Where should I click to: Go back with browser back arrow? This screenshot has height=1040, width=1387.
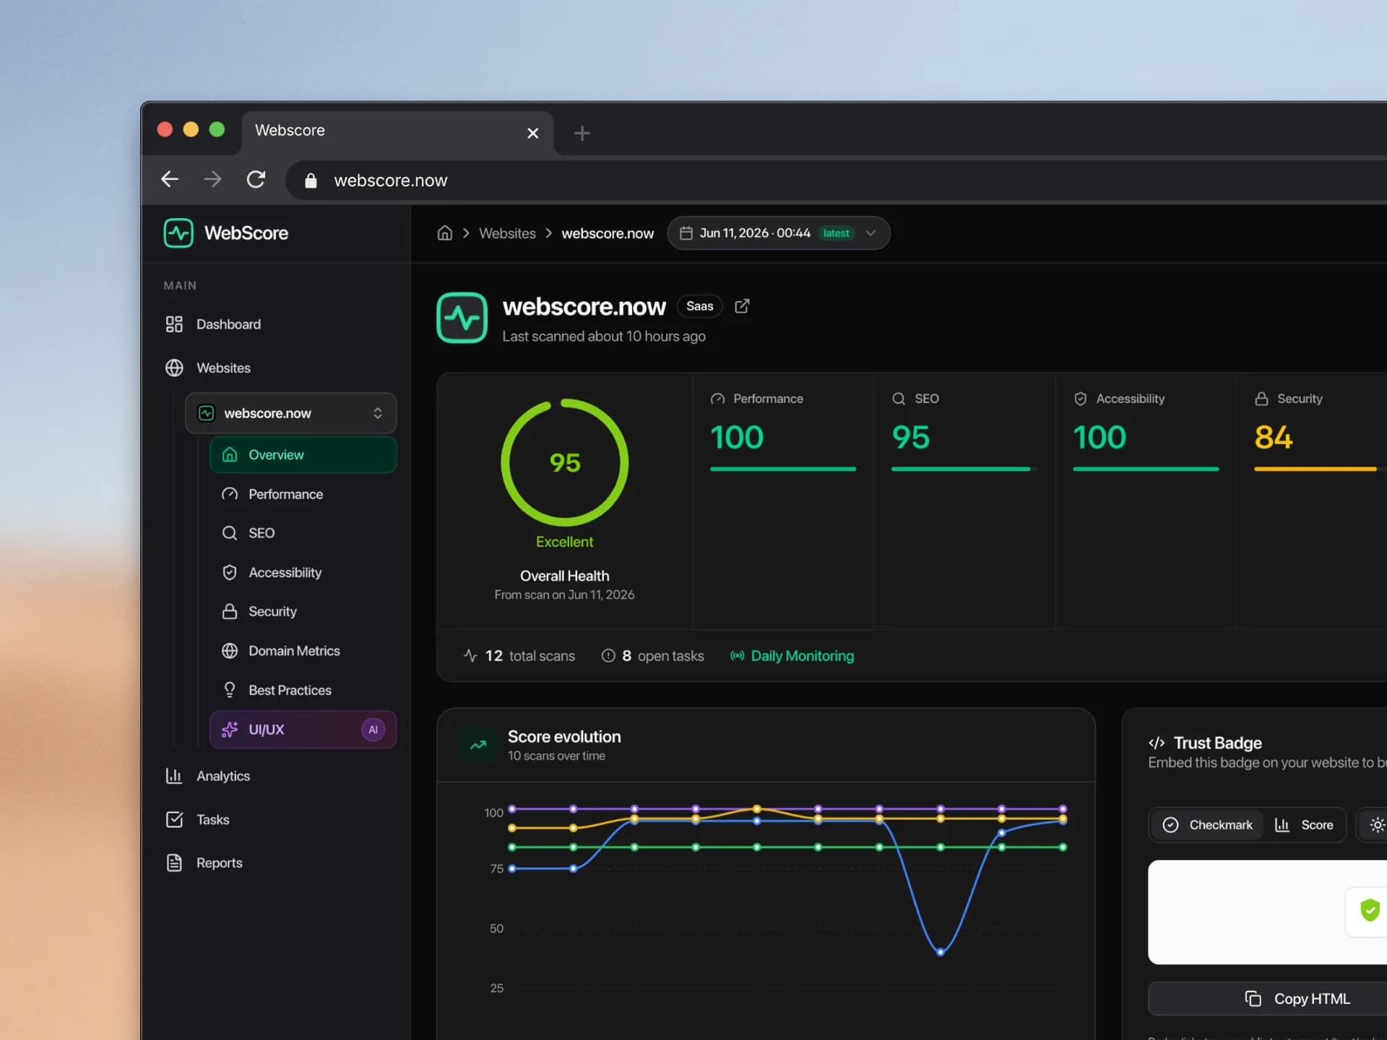tap(170, 179)
